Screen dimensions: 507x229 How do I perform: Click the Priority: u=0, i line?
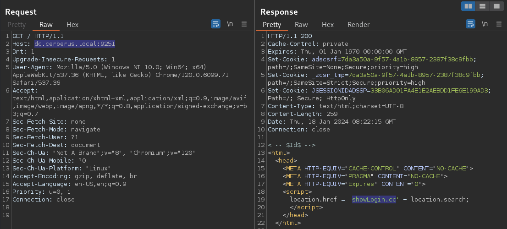pos(41,191)
